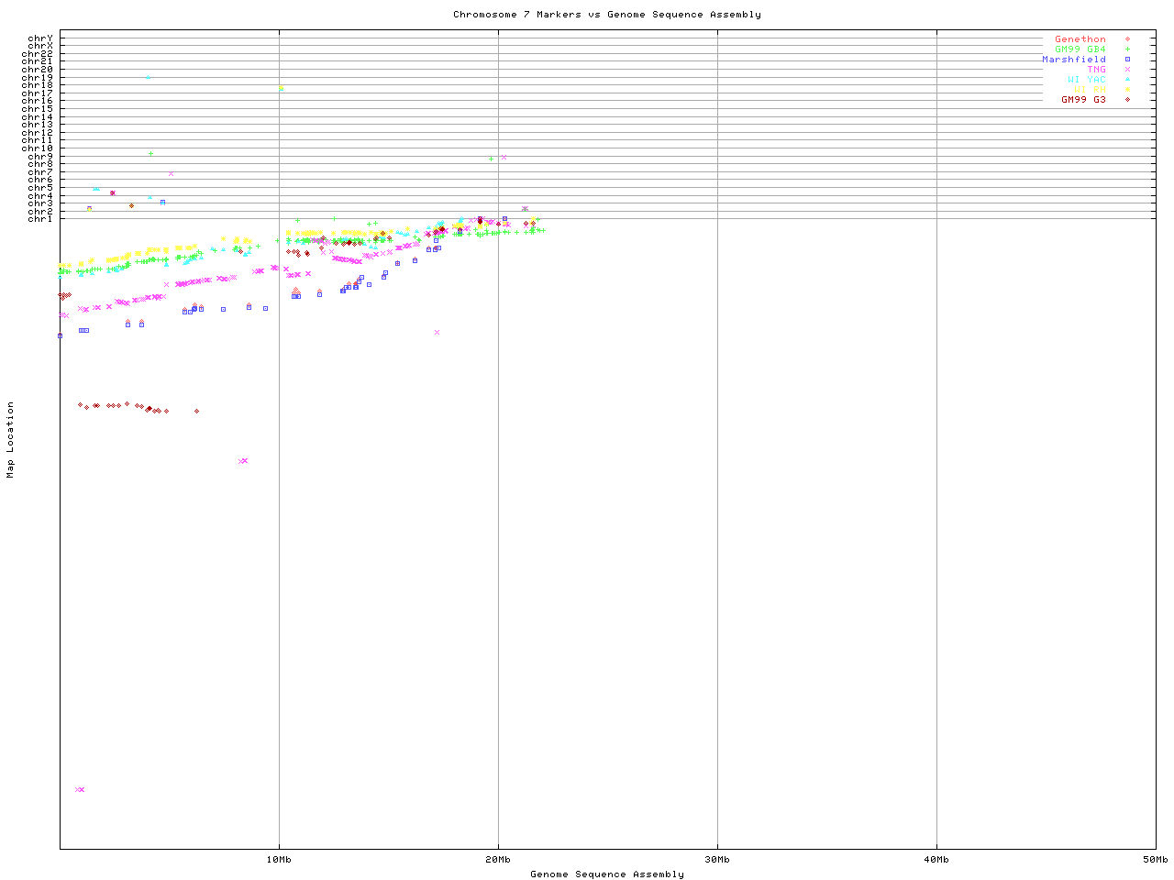Click the chr1 y-axis label
Image resolution: width=1174 pixels, height=880 pixels.
[x=40, y=219]
